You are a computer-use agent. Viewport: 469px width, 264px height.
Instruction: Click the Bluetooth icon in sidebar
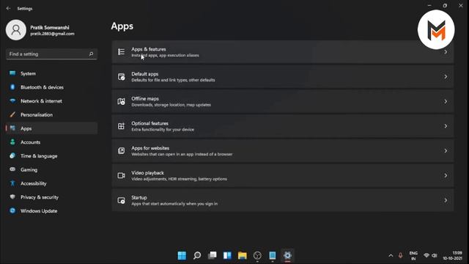12,87
